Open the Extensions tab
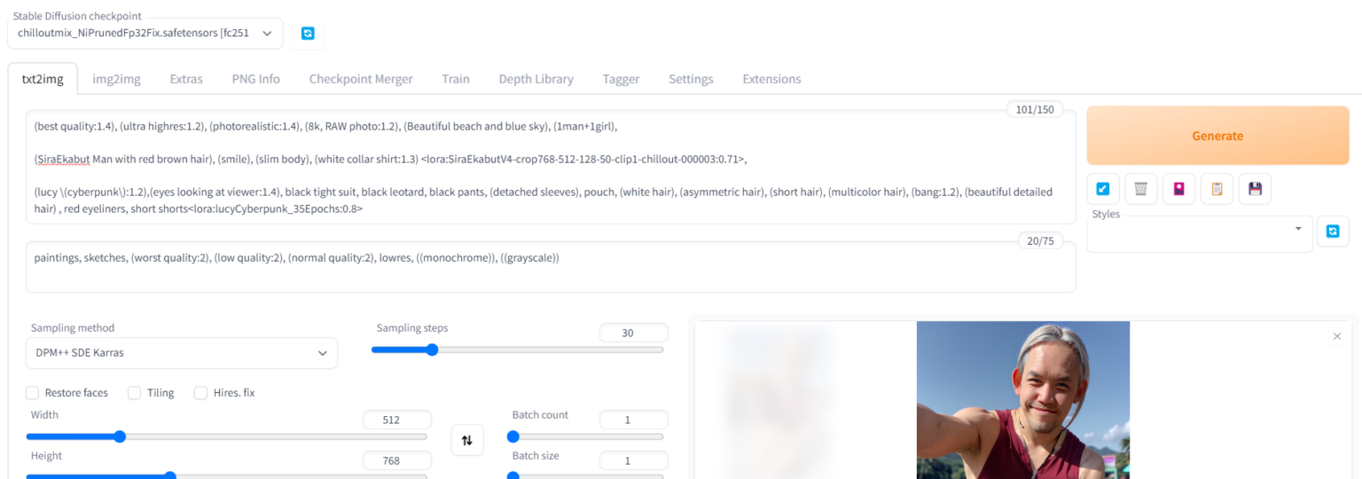 point(771,79)
